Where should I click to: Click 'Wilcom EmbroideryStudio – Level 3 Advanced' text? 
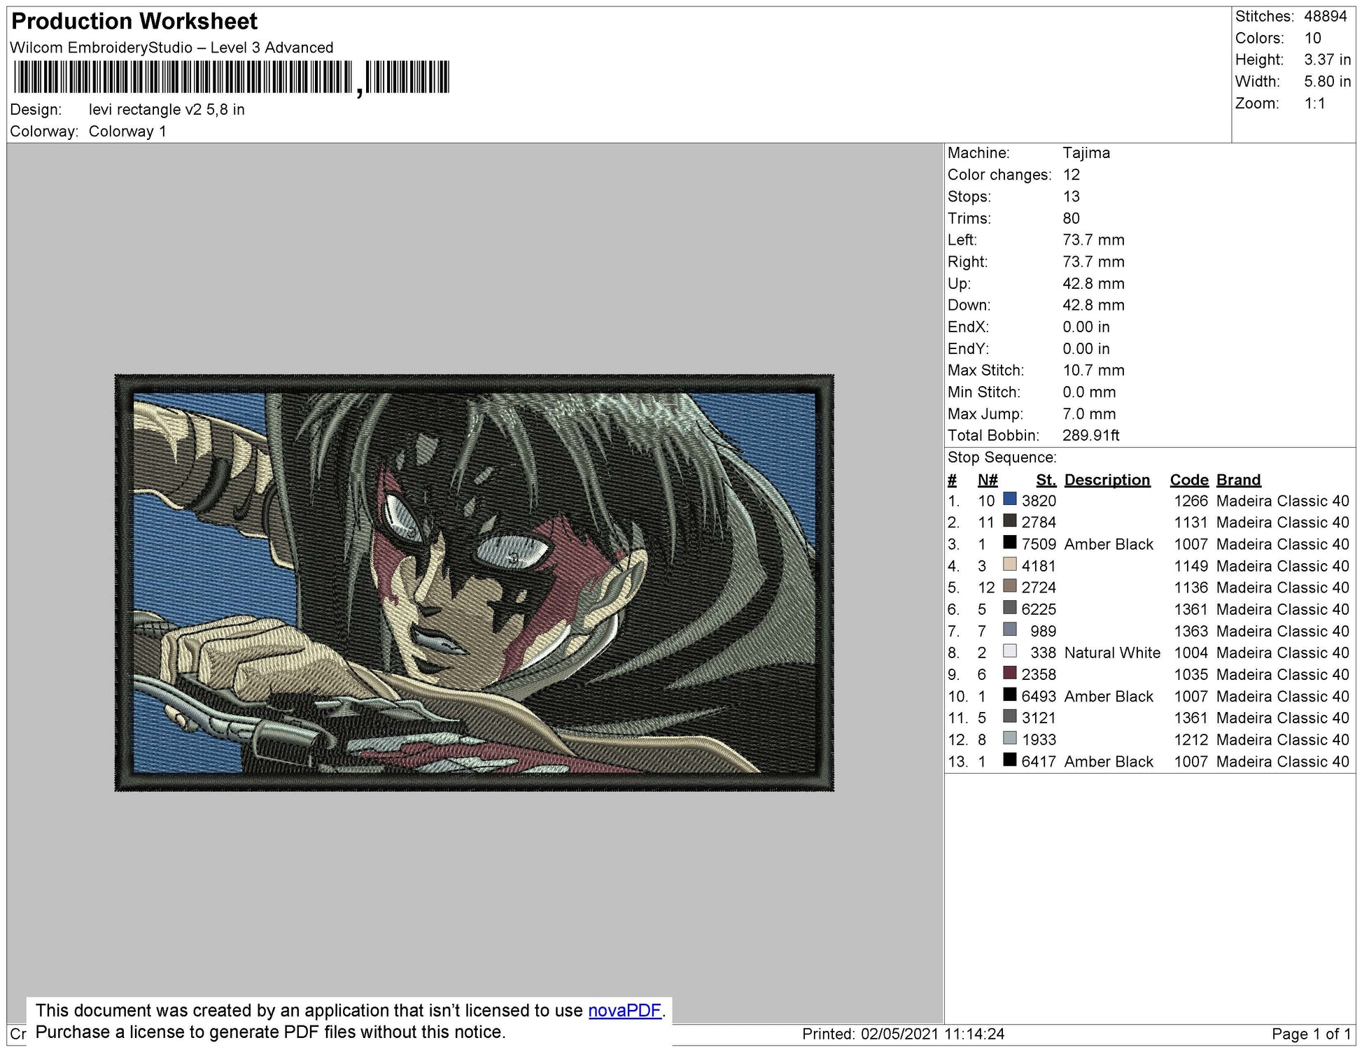(171, 48)
